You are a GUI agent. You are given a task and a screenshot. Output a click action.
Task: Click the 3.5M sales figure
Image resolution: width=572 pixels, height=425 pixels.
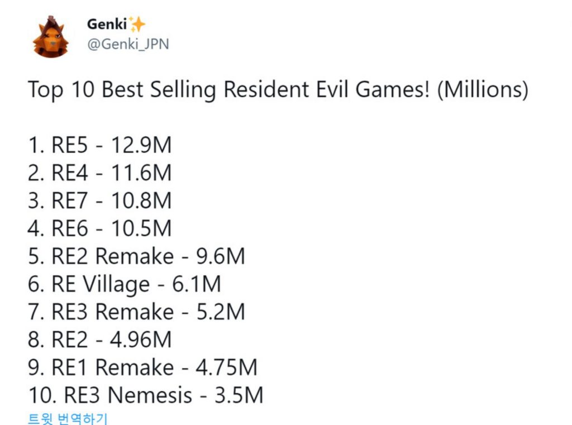[239, 395]
